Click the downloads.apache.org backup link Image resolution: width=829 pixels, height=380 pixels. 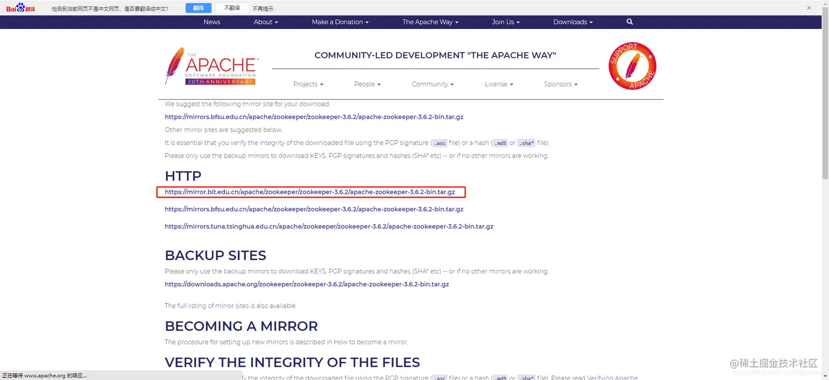307,284
